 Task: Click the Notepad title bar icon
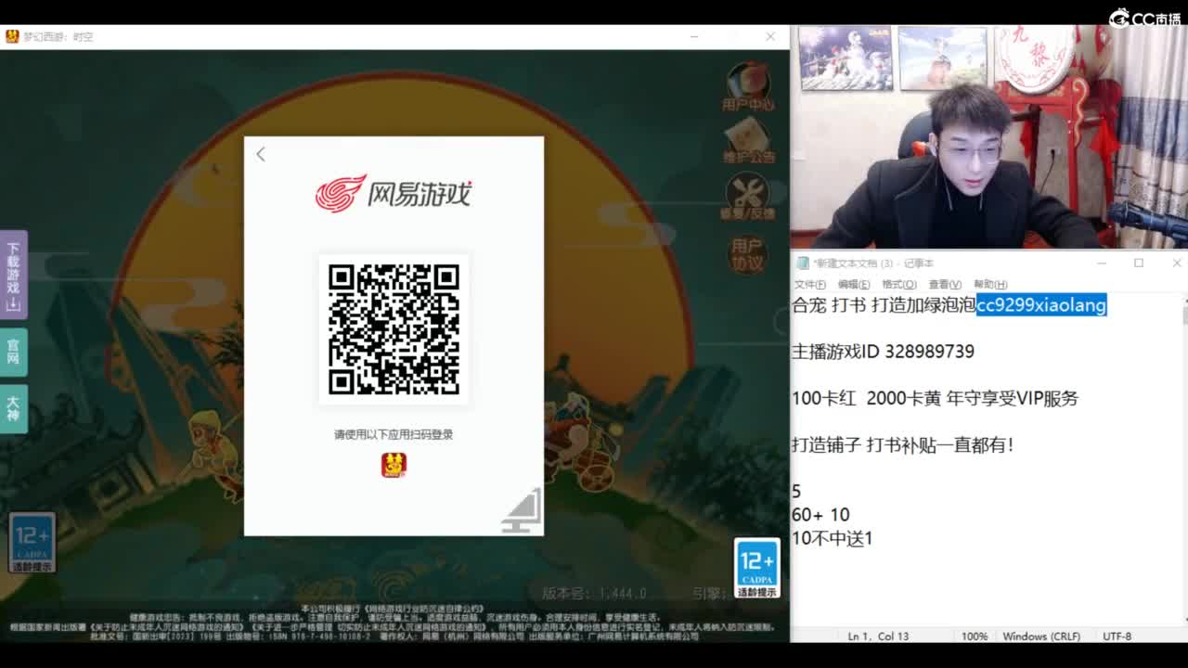point(803,263)
